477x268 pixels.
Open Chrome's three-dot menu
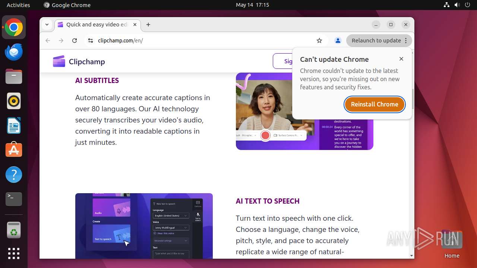click(406, 41)
